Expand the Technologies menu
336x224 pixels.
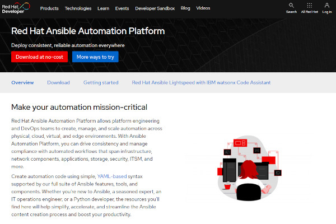(x=78, y=8)
